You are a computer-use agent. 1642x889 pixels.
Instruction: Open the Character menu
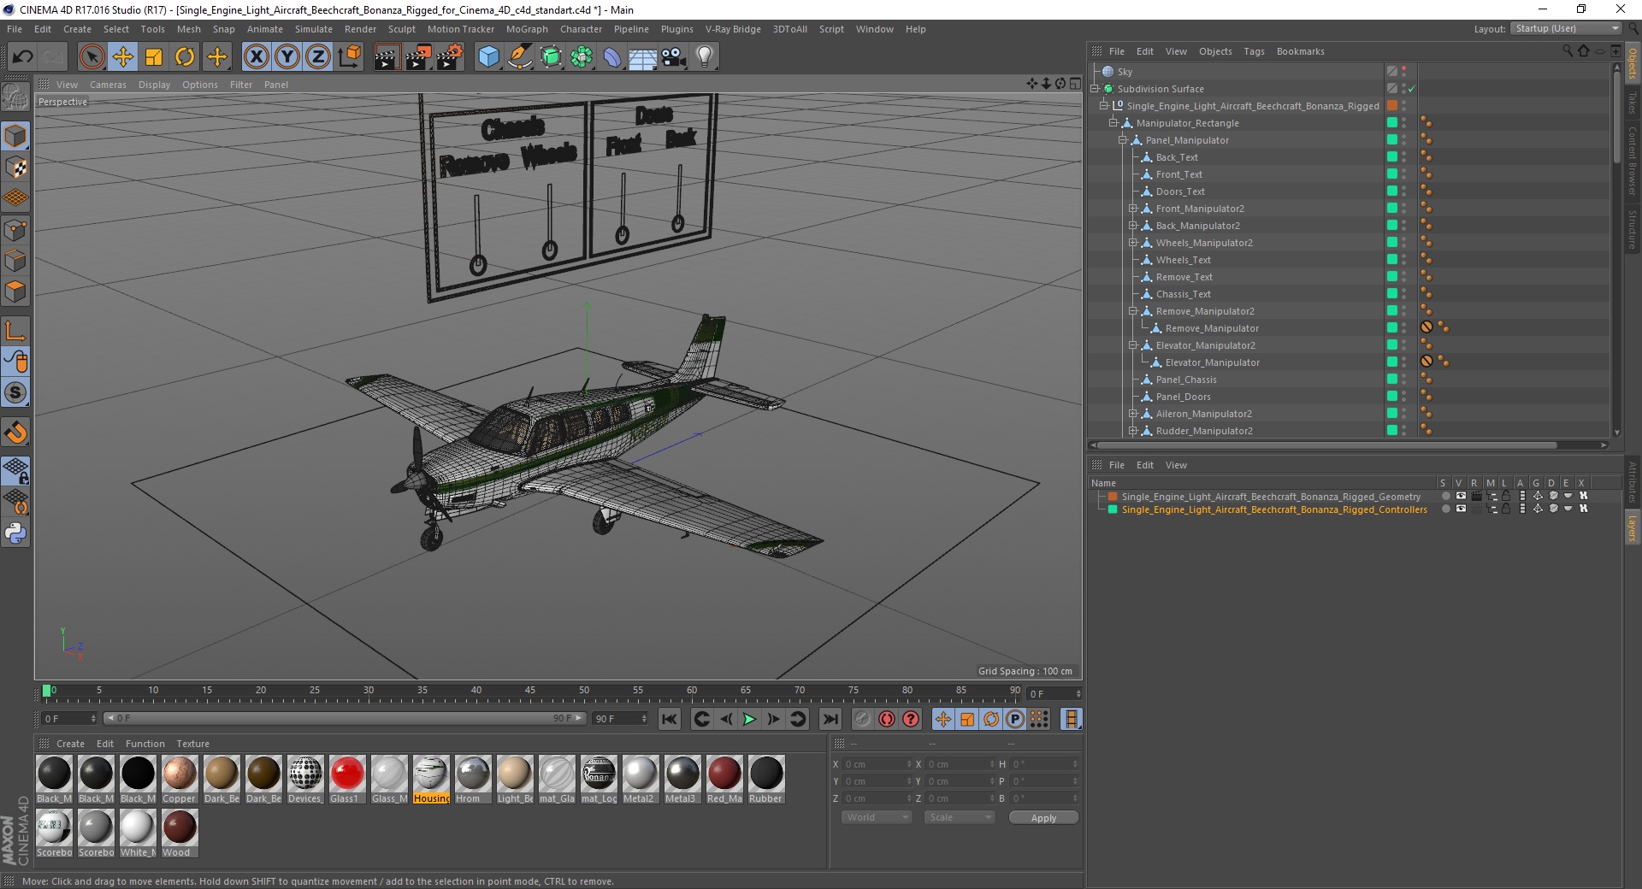tap(581, 29)
